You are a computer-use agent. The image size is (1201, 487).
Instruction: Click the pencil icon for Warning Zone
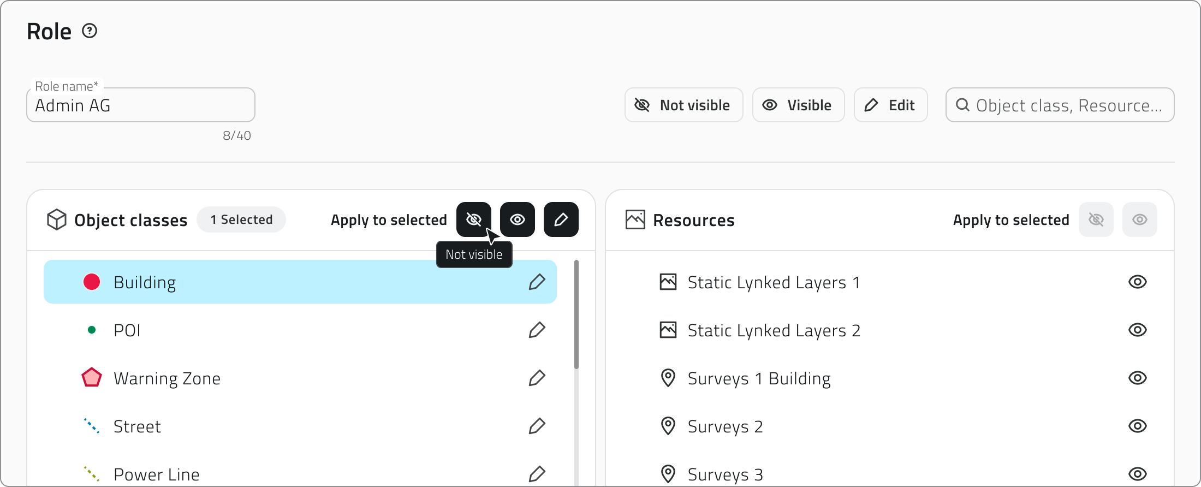(537, 378)
